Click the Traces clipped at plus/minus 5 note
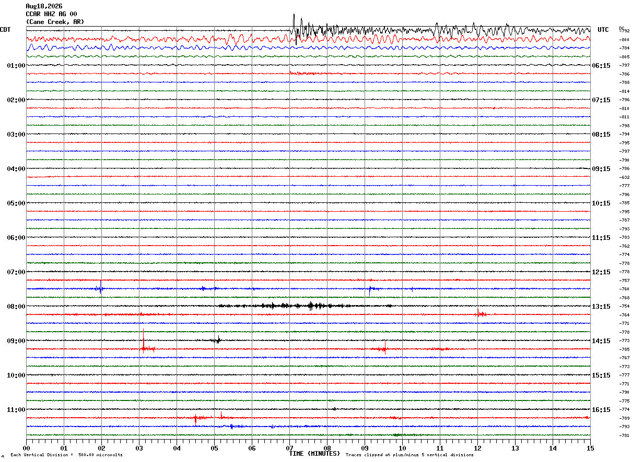632x462 pixels. point(409,455)
